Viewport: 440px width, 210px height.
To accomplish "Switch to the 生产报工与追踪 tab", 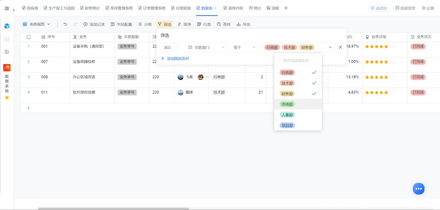I will pyautogui.click(x=59, y=8).
